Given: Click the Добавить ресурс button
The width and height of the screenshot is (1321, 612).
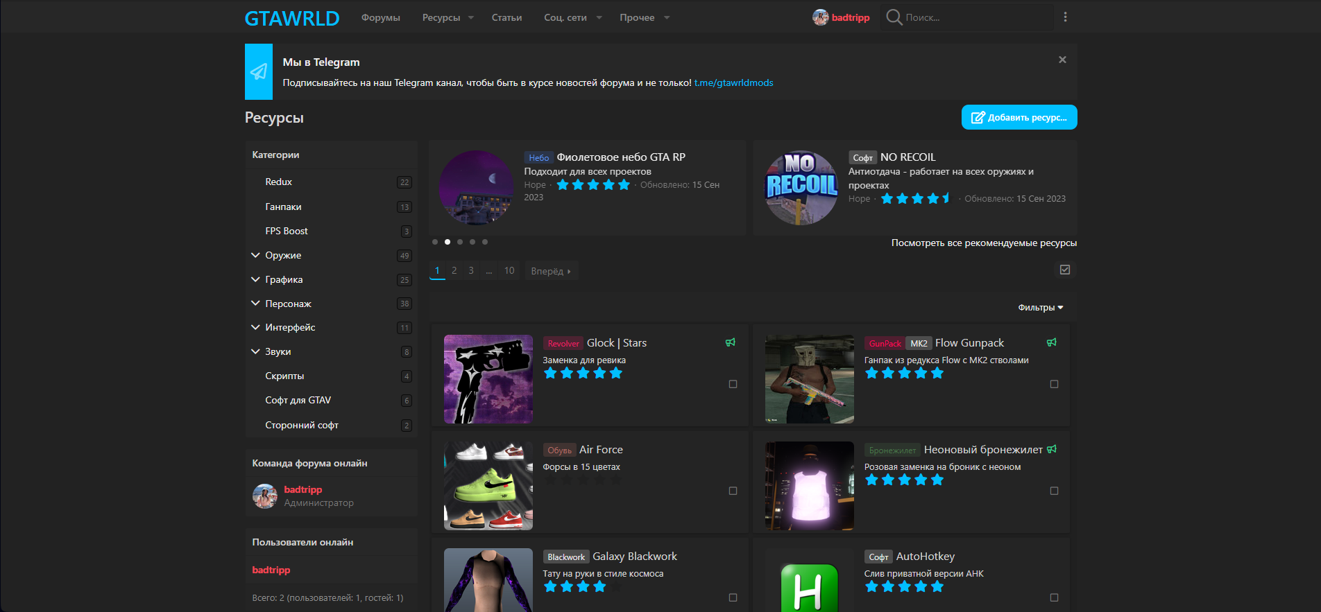Looking at the screenshot, I should pyautogui.click(x=1019, y=117).
